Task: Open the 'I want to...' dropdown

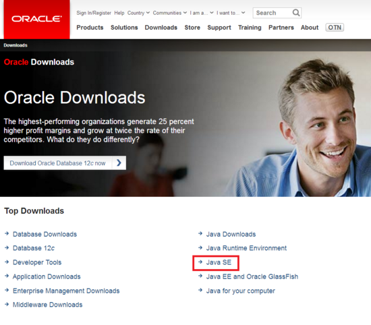Action: point(231,13)
